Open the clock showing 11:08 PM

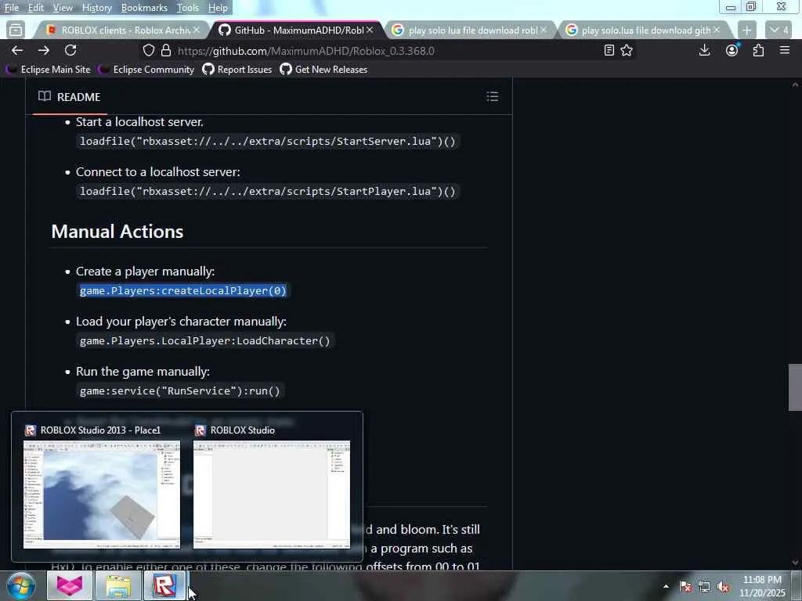tap(762, 586)
